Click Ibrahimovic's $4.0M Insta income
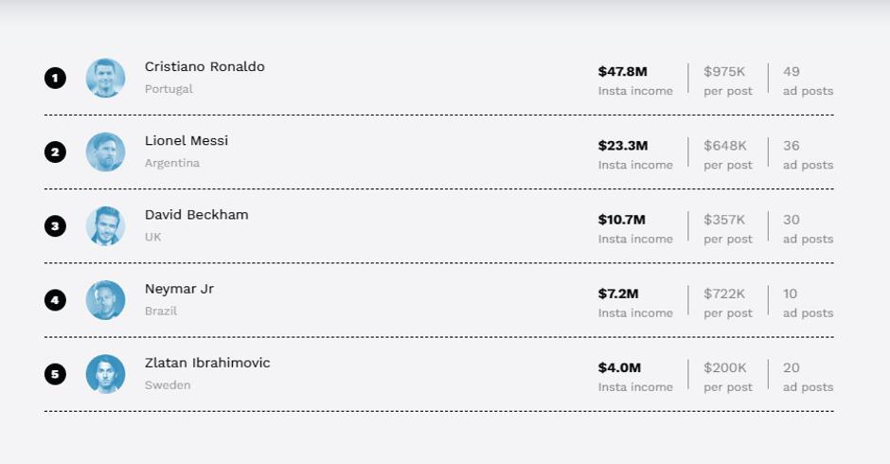This screenshot has height=464, width=890. (619, 367)
